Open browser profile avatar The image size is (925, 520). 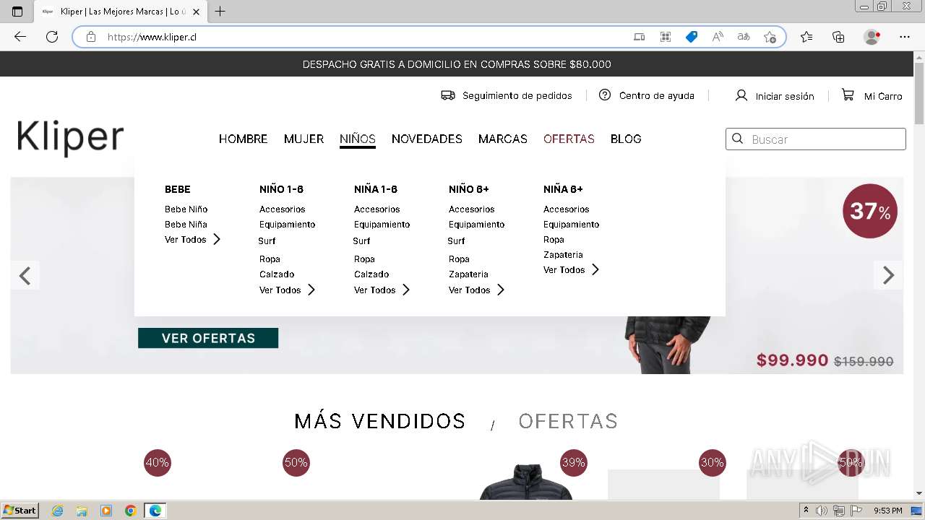[x=872, y=37]
